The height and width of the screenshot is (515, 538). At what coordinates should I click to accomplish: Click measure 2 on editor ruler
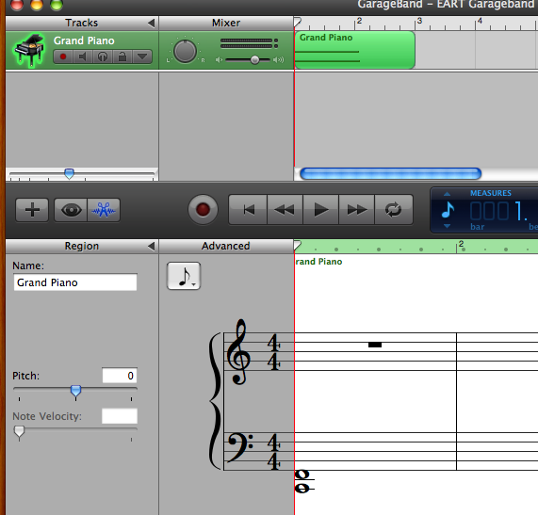click(x=461, y=245)
